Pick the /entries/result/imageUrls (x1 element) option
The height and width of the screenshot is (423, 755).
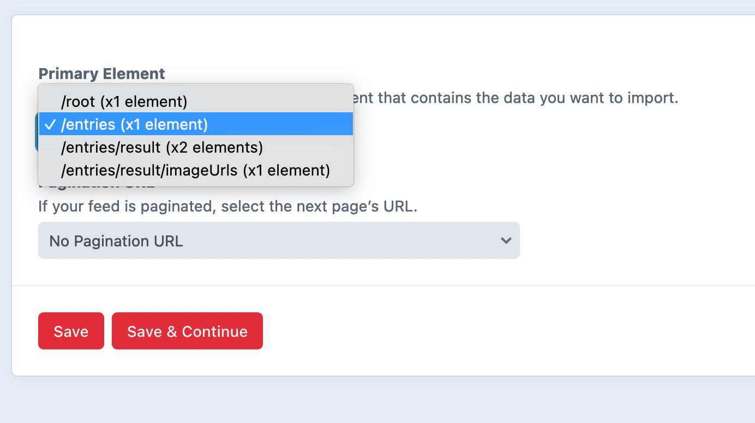[195, 170]
